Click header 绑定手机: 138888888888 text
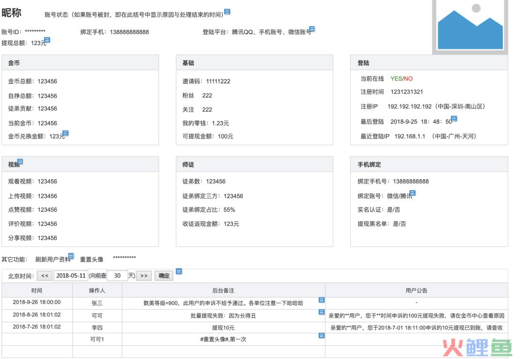This screenshot has height=359, width=524. (115, 32)
